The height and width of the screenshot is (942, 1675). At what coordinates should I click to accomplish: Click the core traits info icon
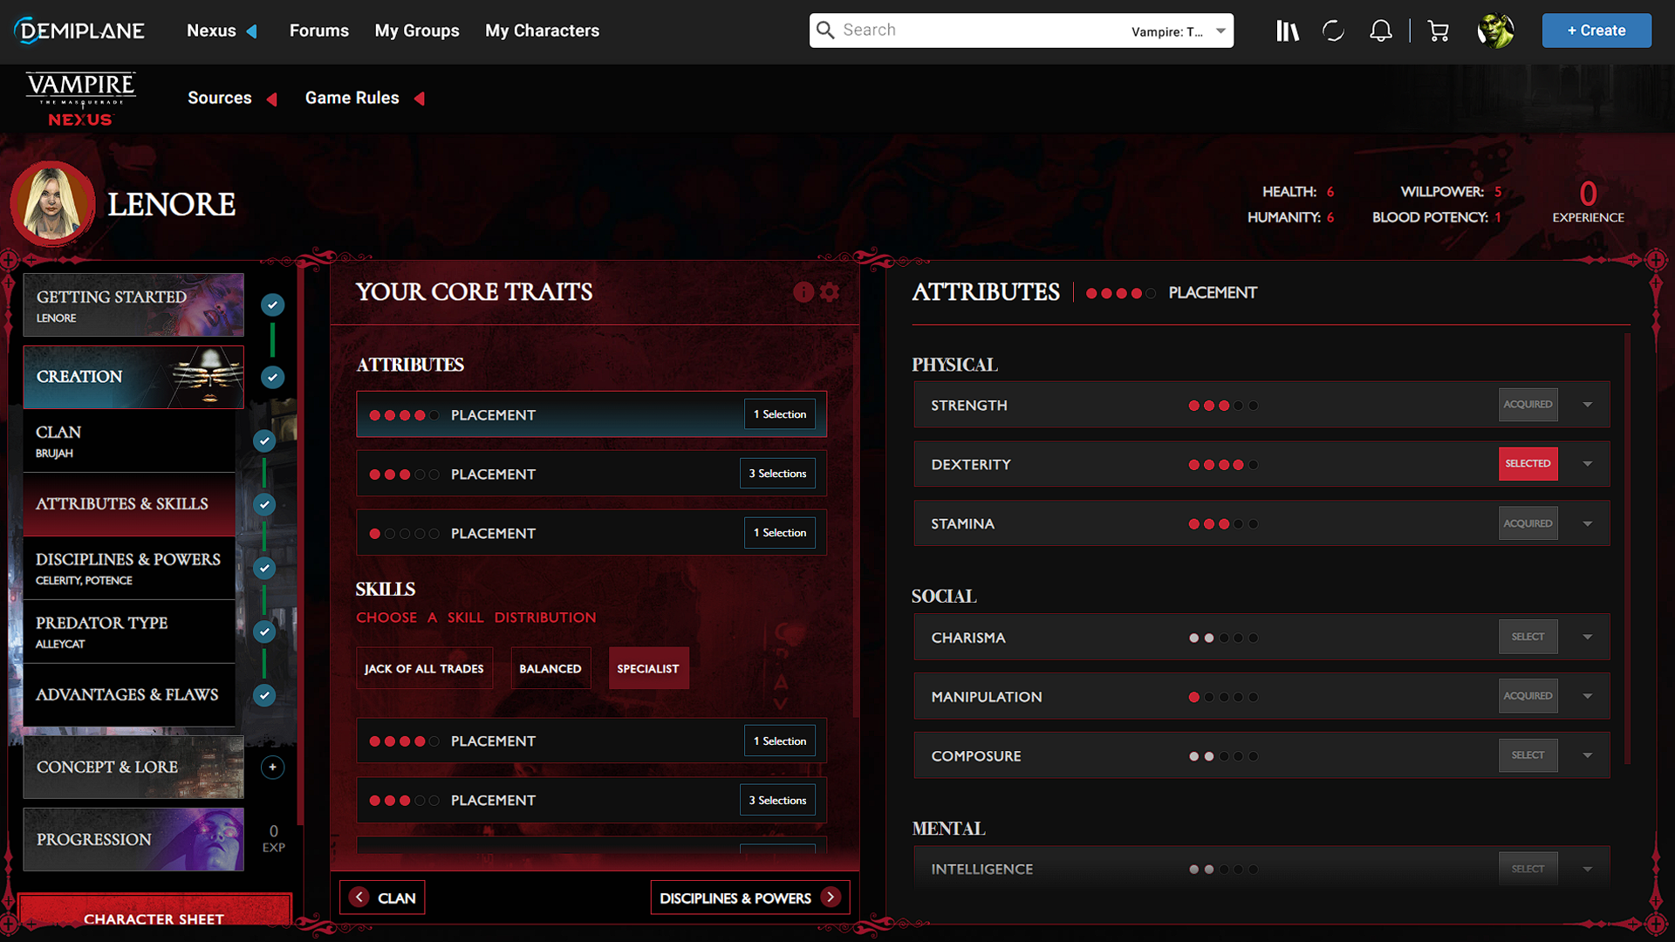(803, 292)
